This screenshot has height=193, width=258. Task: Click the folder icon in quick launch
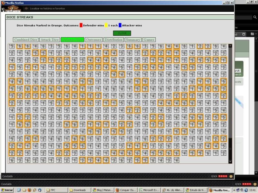pyautogui.click(x=25, y=190)
